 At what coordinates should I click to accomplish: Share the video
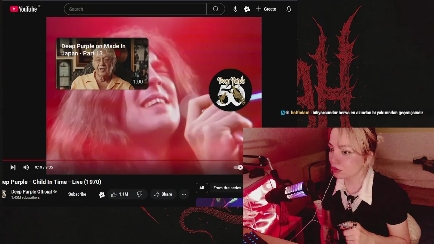(x=163, y=194)
